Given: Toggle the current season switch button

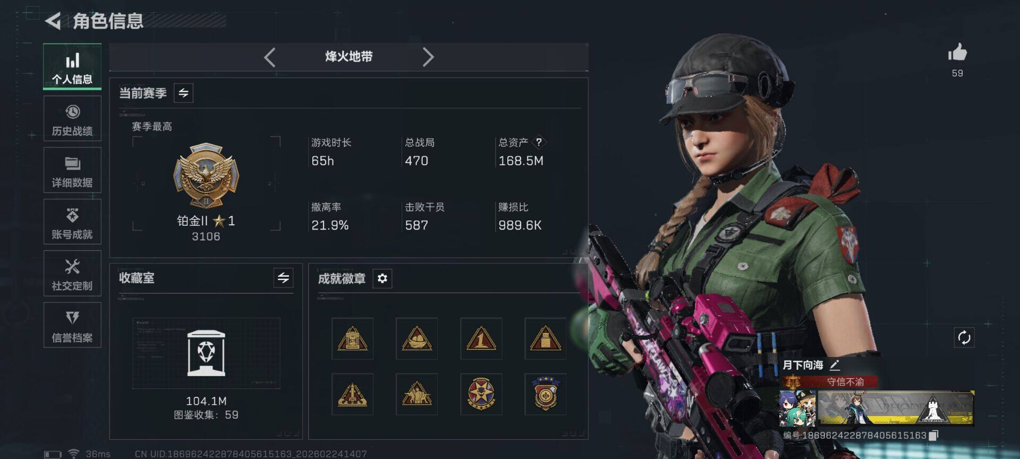Looking at the screenshot, I should coord(183,93).
